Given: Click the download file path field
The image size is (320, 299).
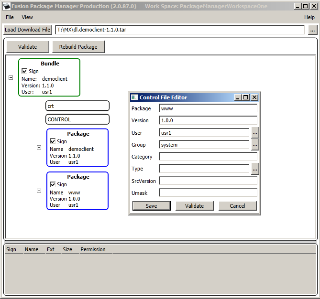Looking at the screenshot, I should point(179,30).
